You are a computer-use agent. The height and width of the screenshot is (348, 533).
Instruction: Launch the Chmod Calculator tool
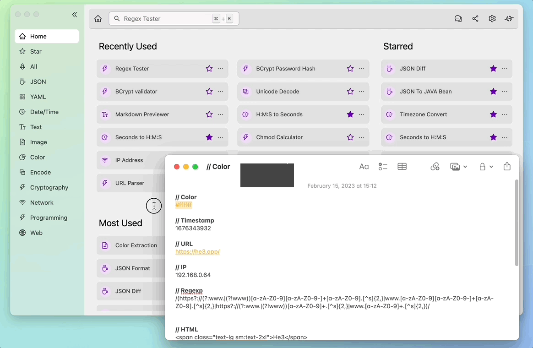[x=279, y=137]
